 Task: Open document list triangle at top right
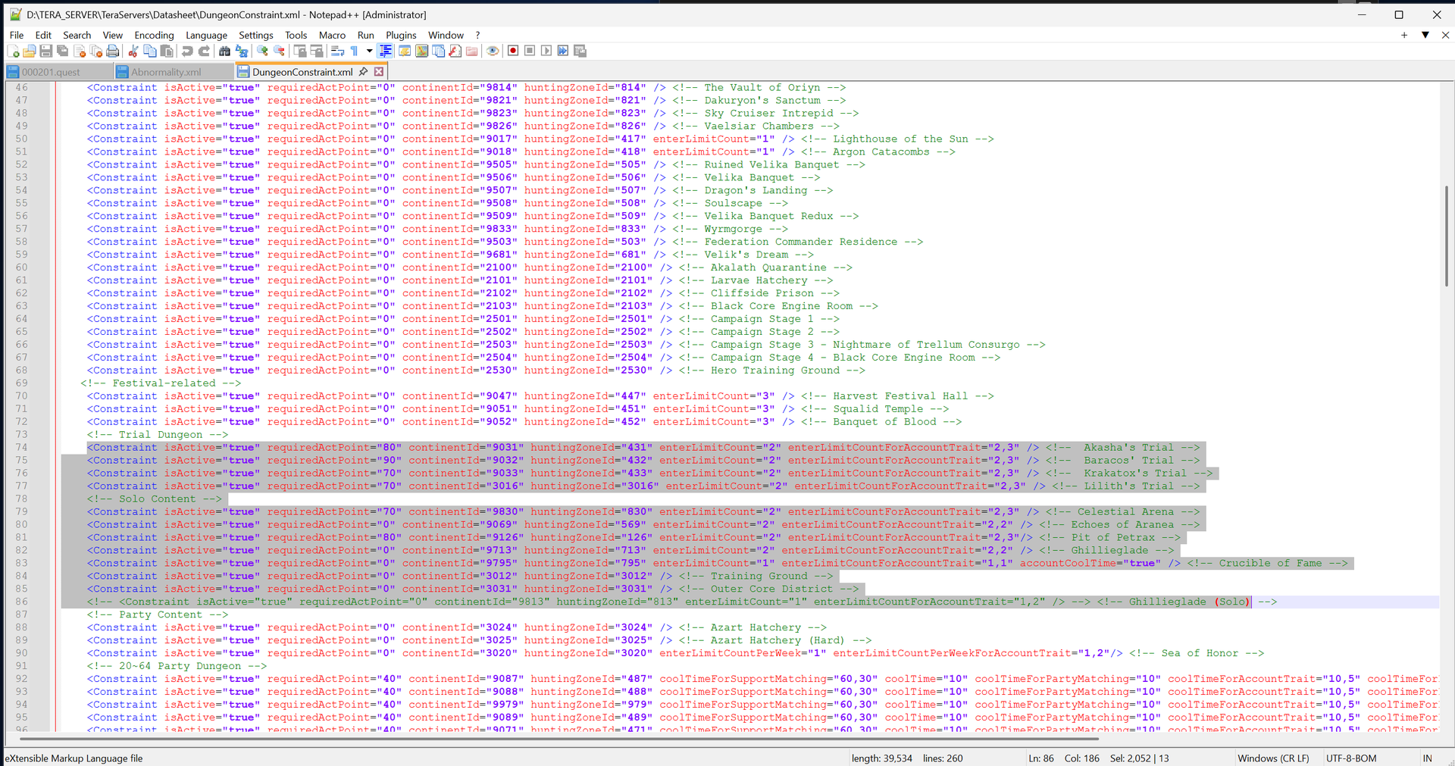click(x=1425, y=35)
